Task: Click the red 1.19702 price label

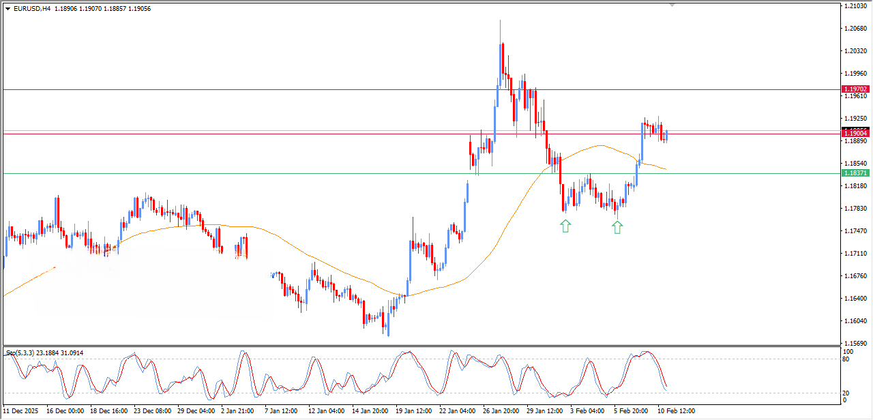Action: (855, 89)
